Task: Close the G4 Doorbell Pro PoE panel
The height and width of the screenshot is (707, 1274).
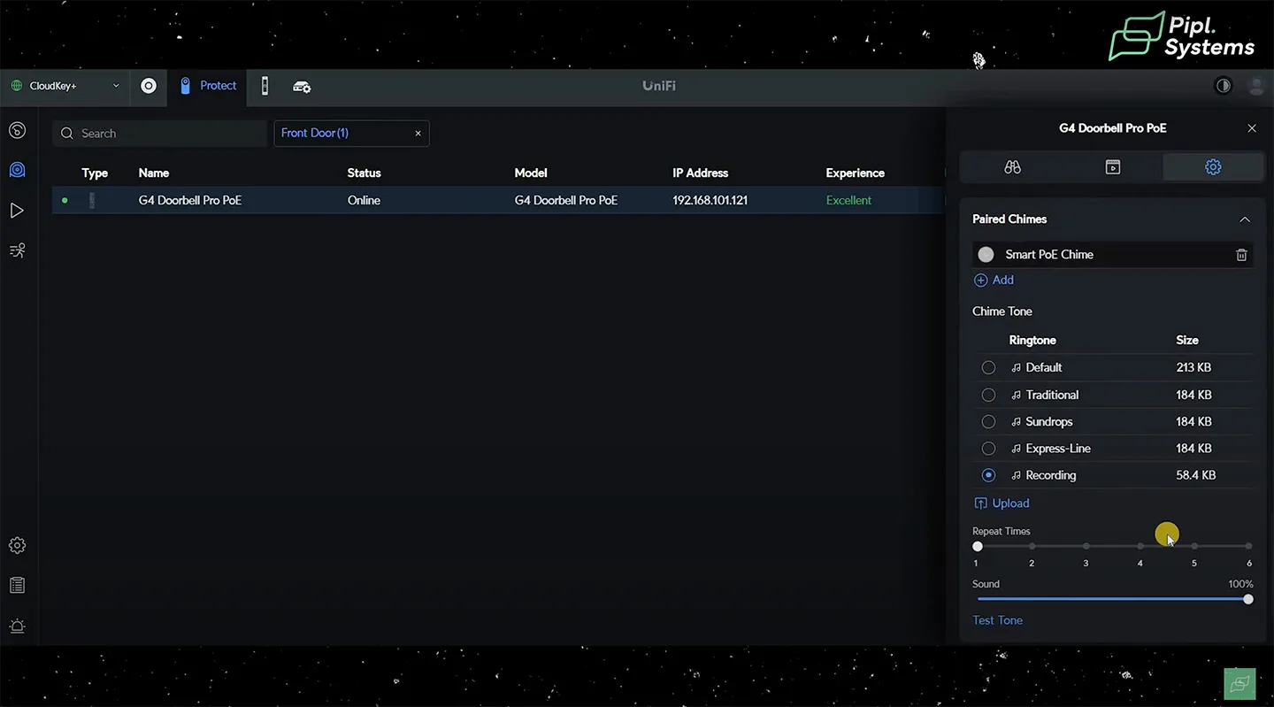Action: click(1252, 128)
